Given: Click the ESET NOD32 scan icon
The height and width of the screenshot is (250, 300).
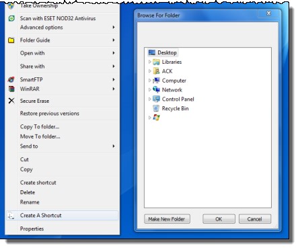Looking at the screenshot, I should click(x=11, y=18).
